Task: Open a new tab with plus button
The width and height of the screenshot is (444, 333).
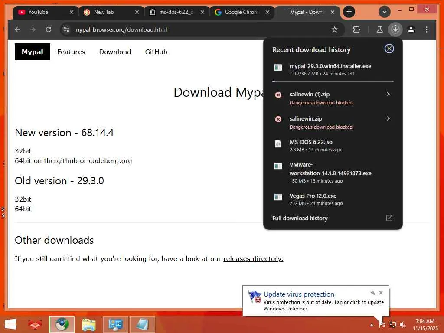Action: [x=349, y=12]
